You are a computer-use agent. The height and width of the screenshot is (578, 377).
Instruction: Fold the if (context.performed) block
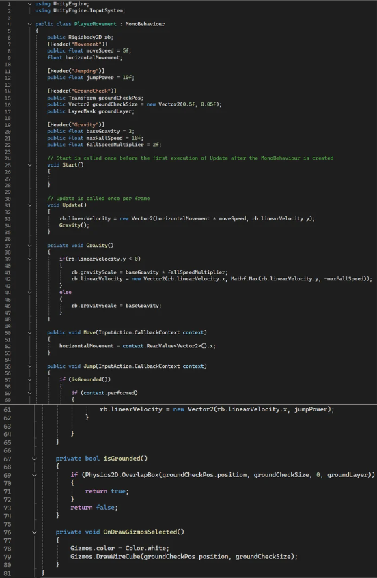pyautogui.click(x=29, y=393)
